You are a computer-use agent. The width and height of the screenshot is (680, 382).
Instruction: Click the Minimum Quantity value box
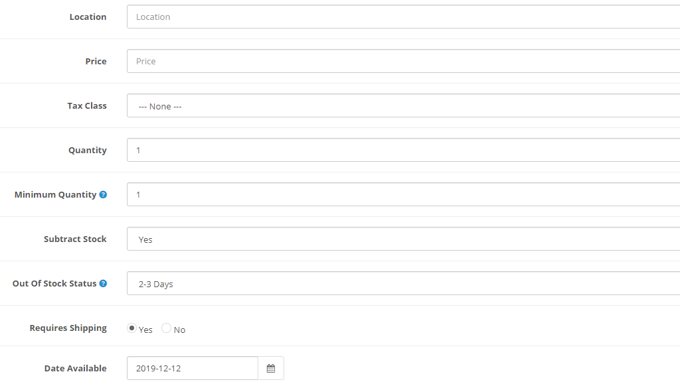(332, 194)
